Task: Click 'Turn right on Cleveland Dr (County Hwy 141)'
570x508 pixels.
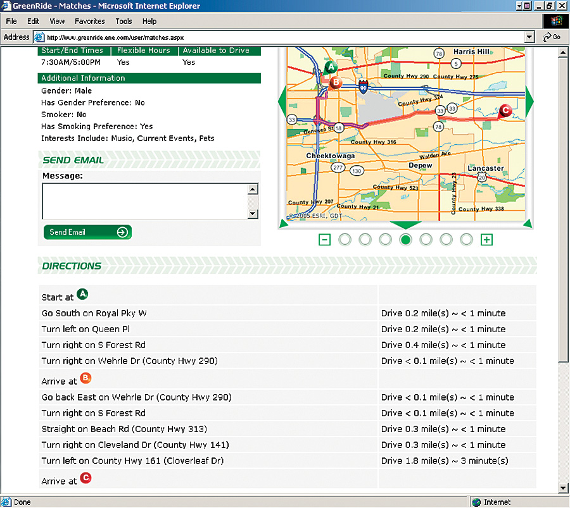Action: click(x=136, y=445)
